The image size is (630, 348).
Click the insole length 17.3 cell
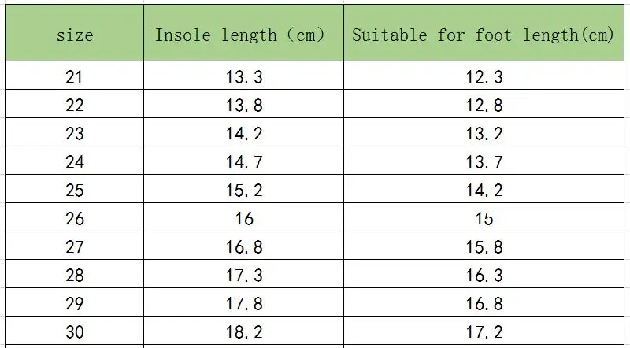(x=243, y=276)
